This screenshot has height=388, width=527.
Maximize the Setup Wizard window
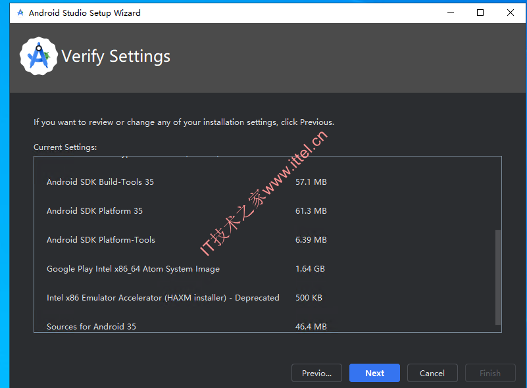point(480,12)
